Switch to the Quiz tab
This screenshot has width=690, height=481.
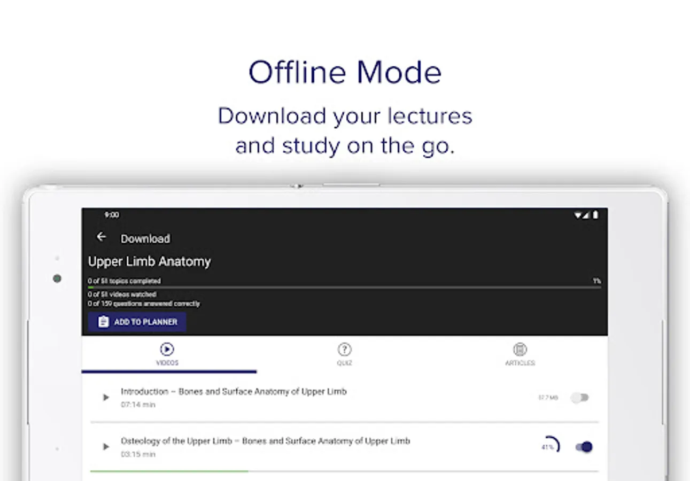[345, 355]
